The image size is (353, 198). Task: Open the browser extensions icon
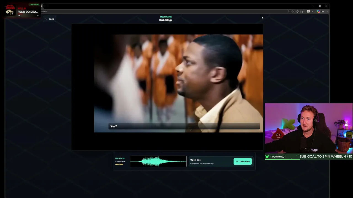click(298, 12)
